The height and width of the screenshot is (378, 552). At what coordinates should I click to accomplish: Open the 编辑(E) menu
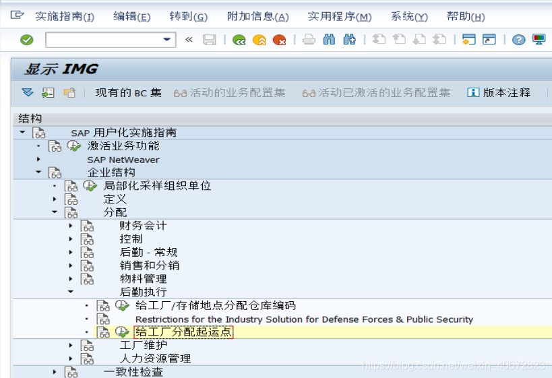[131, 17]
